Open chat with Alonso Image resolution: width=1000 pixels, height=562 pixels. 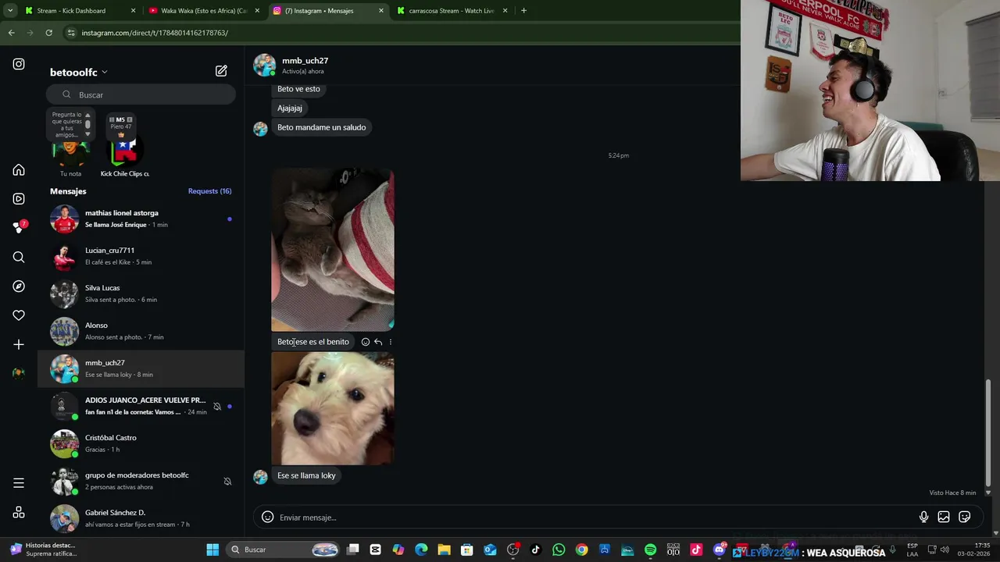pos(141,331)
